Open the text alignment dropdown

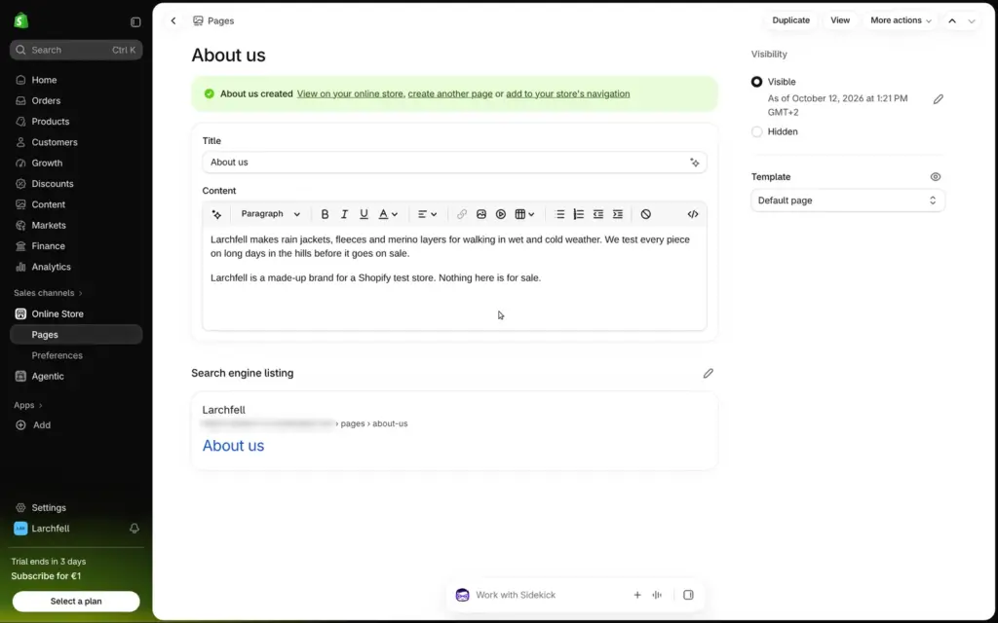click(x=427, y=214)
